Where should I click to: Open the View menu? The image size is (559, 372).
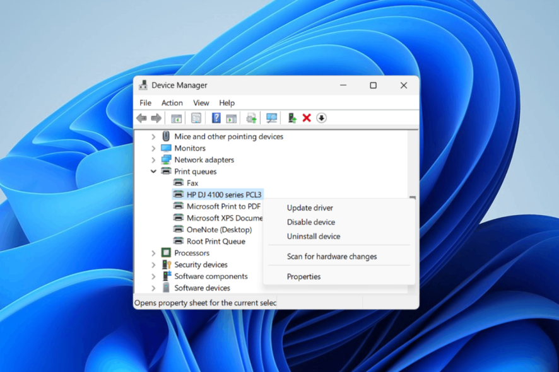pyautogui.click(x=201, y=103)
